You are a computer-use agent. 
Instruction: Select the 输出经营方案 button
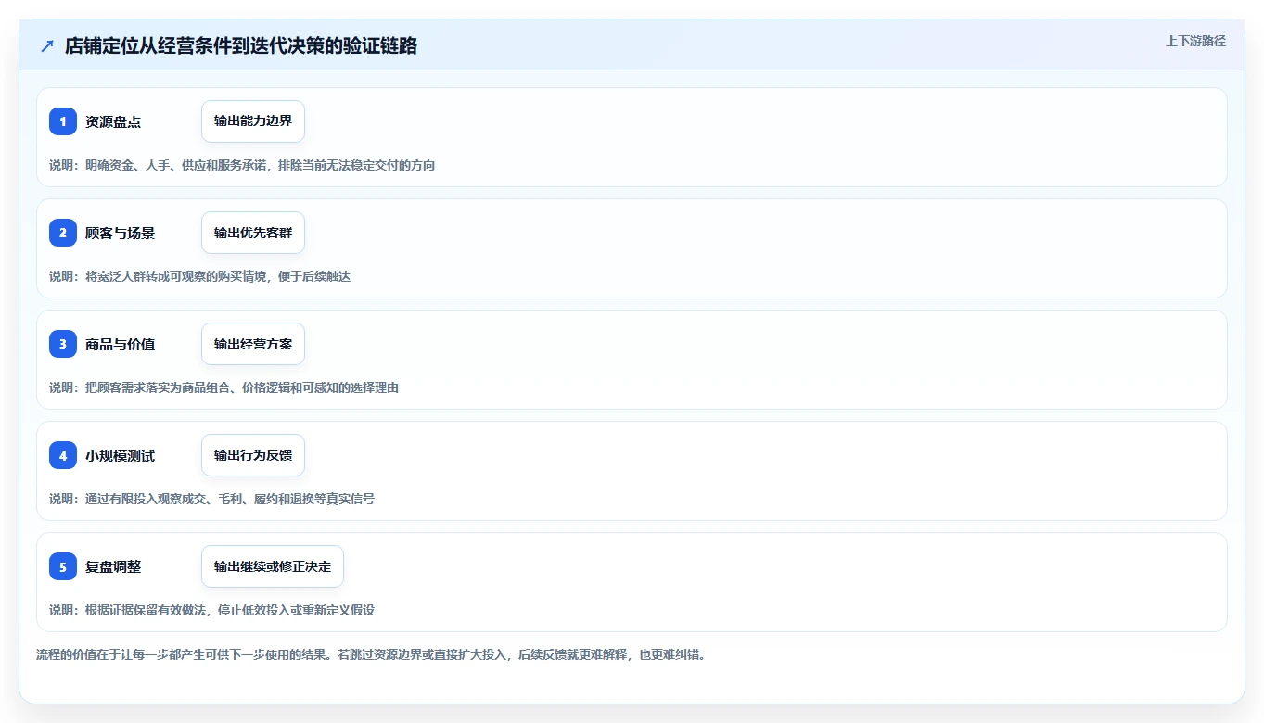pos(253,344)
